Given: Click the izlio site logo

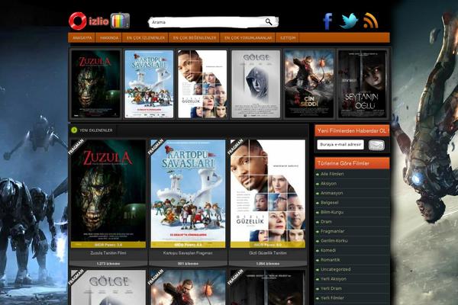Looking at the screenshot, I should pos(99,21).
